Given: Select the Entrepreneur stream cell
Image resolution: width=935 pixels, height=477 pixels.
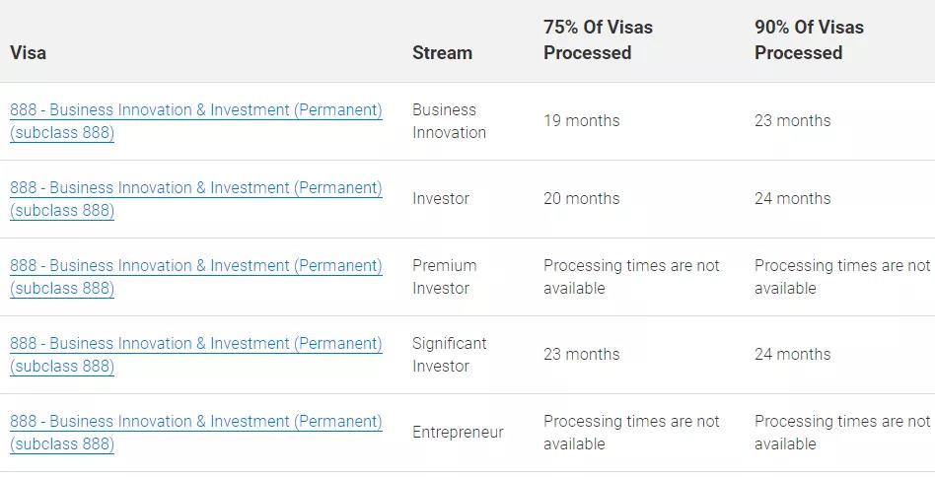Looking at the screenshot, I should tap(458, 433).
